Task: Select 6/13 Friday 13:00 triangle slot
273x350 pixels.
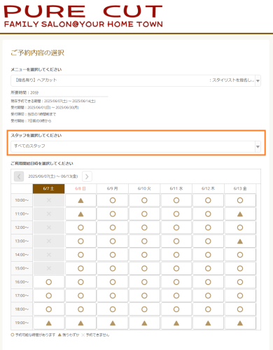Action: pos(240,241)
